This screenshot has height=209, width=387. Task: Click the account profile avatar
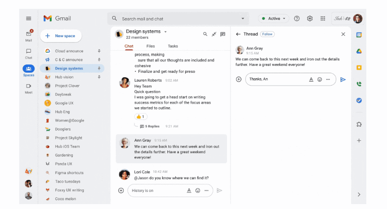(x=357, y=19)
